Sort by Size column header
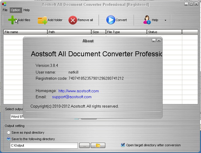The height and width of the screenshot is (153, 201). coord(98,32)
